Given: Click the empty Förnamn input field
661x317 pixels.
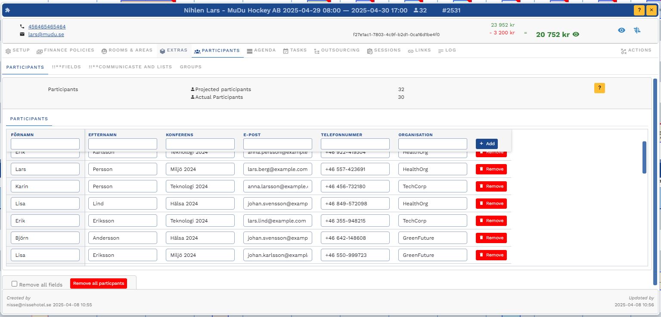Looking at the screenshot, I should 45,144.
